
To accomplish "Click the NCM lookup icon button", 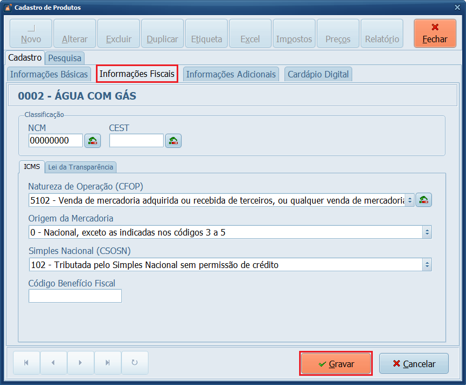I will (x=93, y=141).
